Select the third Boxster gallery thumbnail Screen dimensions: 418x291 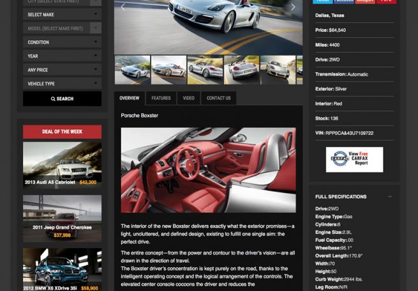pyautogui.click(x=205, y=70)
